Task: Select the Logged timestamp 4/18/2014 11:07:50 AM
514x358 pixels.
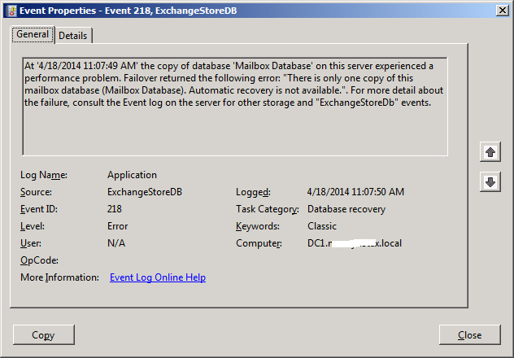Action: pos(355,192)
